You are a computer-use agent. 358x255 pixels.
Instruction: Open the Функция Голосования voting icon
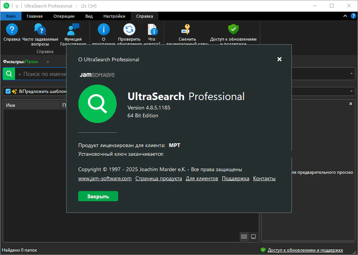pyautogui.click(x=73, y=29)
